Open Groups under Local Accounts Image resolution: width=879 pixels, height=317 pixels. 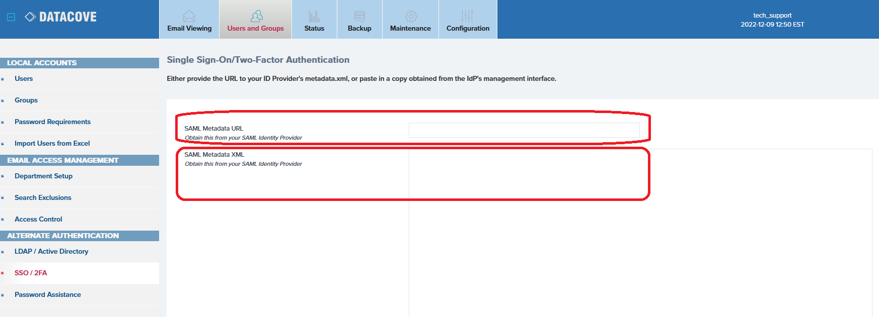coord(26,100)
